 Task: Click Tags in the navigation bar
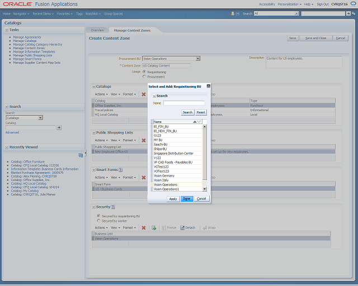click(79, 13)
